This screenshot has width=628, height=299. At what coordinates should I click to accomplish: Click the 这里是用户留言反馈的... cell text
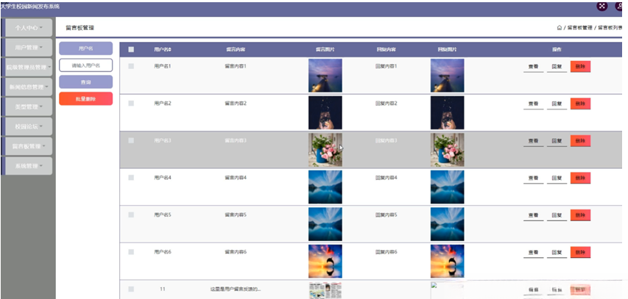pos(236,289)
